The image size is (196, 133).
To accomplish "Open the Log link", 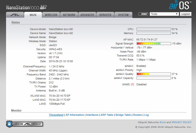I will click(146, 115).
